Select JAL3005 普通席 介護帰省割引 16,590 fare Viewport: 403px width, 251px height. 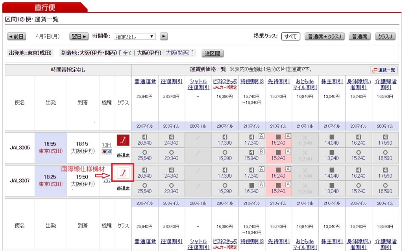[x=385, y=155]
